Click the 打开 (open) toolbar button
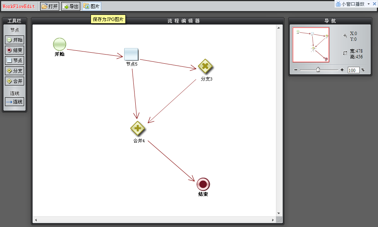The width and height of the screenshot is (378, 227). pos(49,6)
